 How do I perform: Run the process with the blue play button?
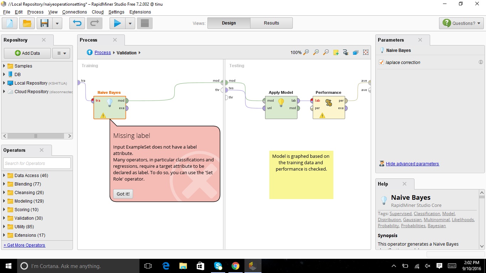(117, 23)
